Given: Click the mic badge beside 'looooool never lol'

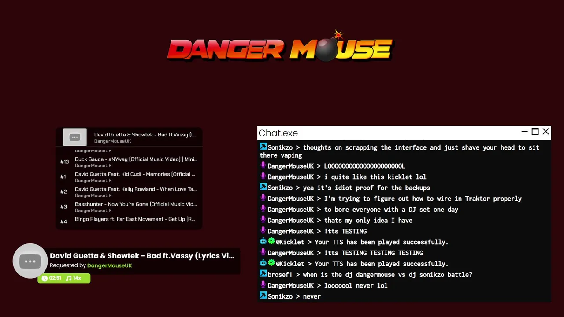Looking at the screenshot, I should point(263,285).
